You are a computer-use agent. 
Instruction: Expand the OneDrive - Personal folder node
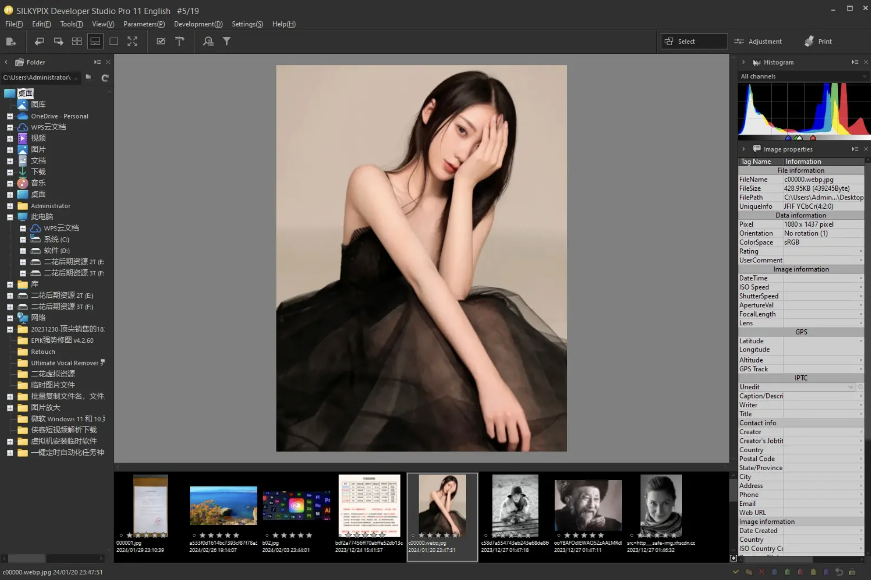pyautogui.click(x=9, y=116)
